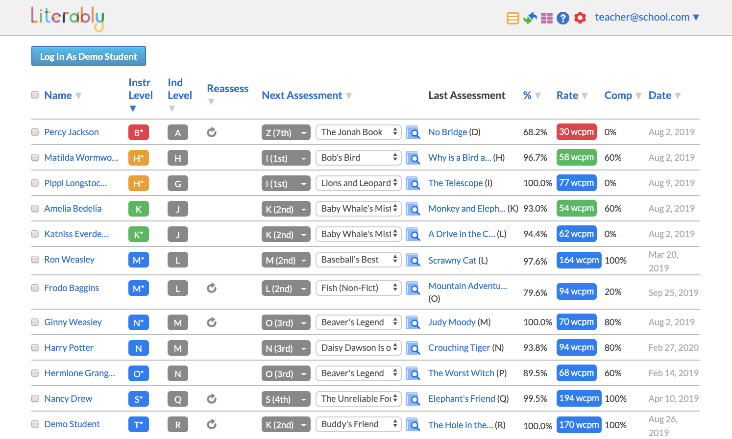This screenshot has height=439, width=732.
Task: Click reassess icon for Nancy Drew
Action: click(x=212, y=399)
